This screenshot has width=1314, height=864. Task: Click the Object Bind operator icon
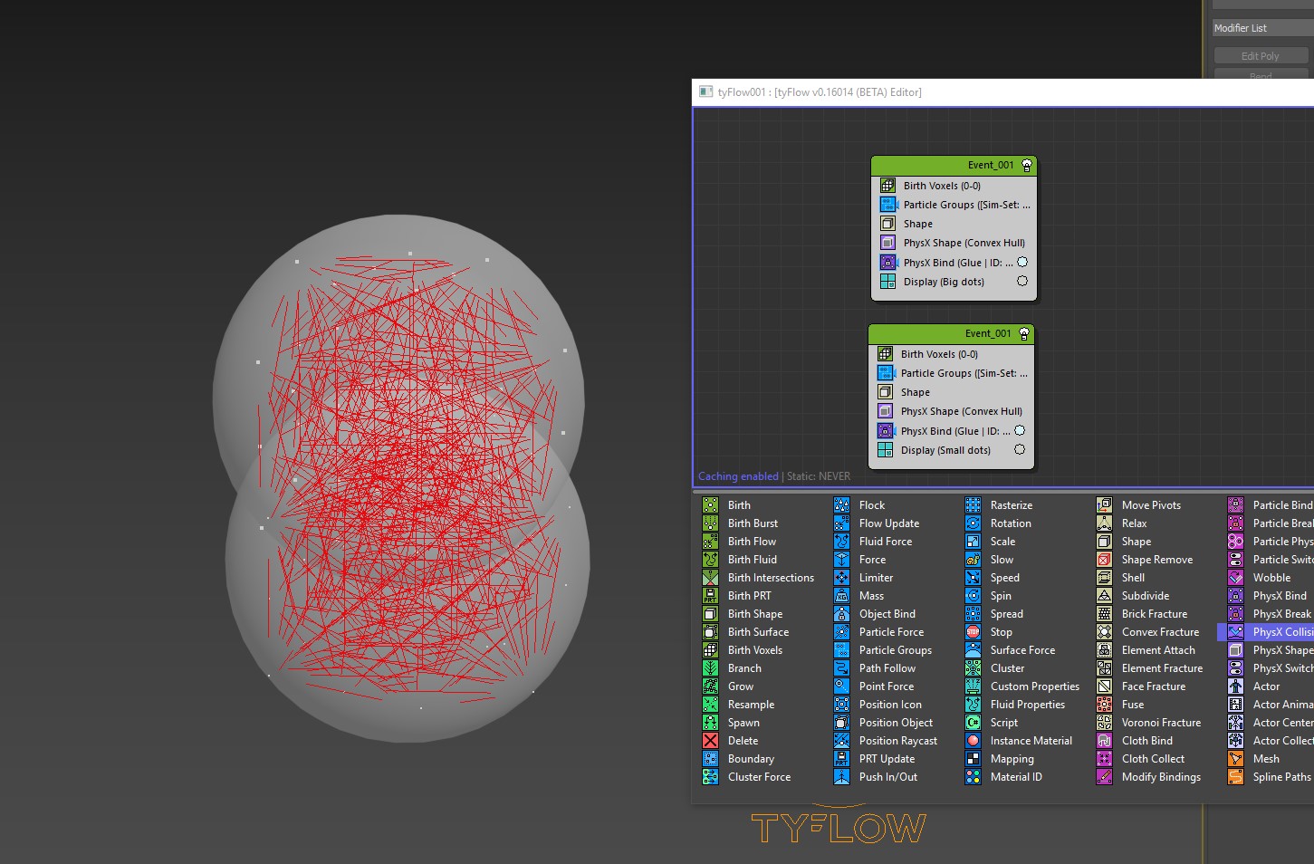click(x=842, y=614)
